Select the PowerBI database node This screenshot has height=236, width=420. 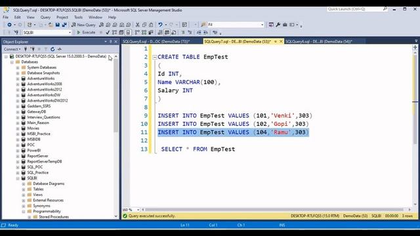34,150
